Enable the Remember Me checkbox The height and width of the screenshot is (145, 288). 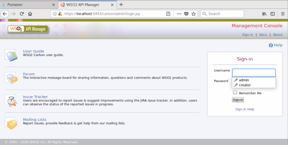235,92
